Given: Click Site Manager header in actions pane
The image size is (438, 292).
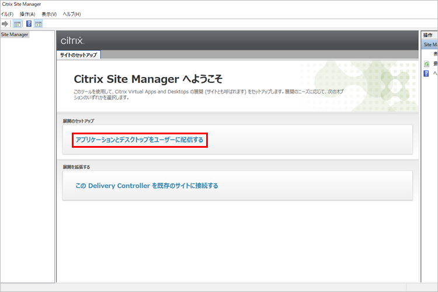Looking at the screenshot, I should click(x=429, y=44).
